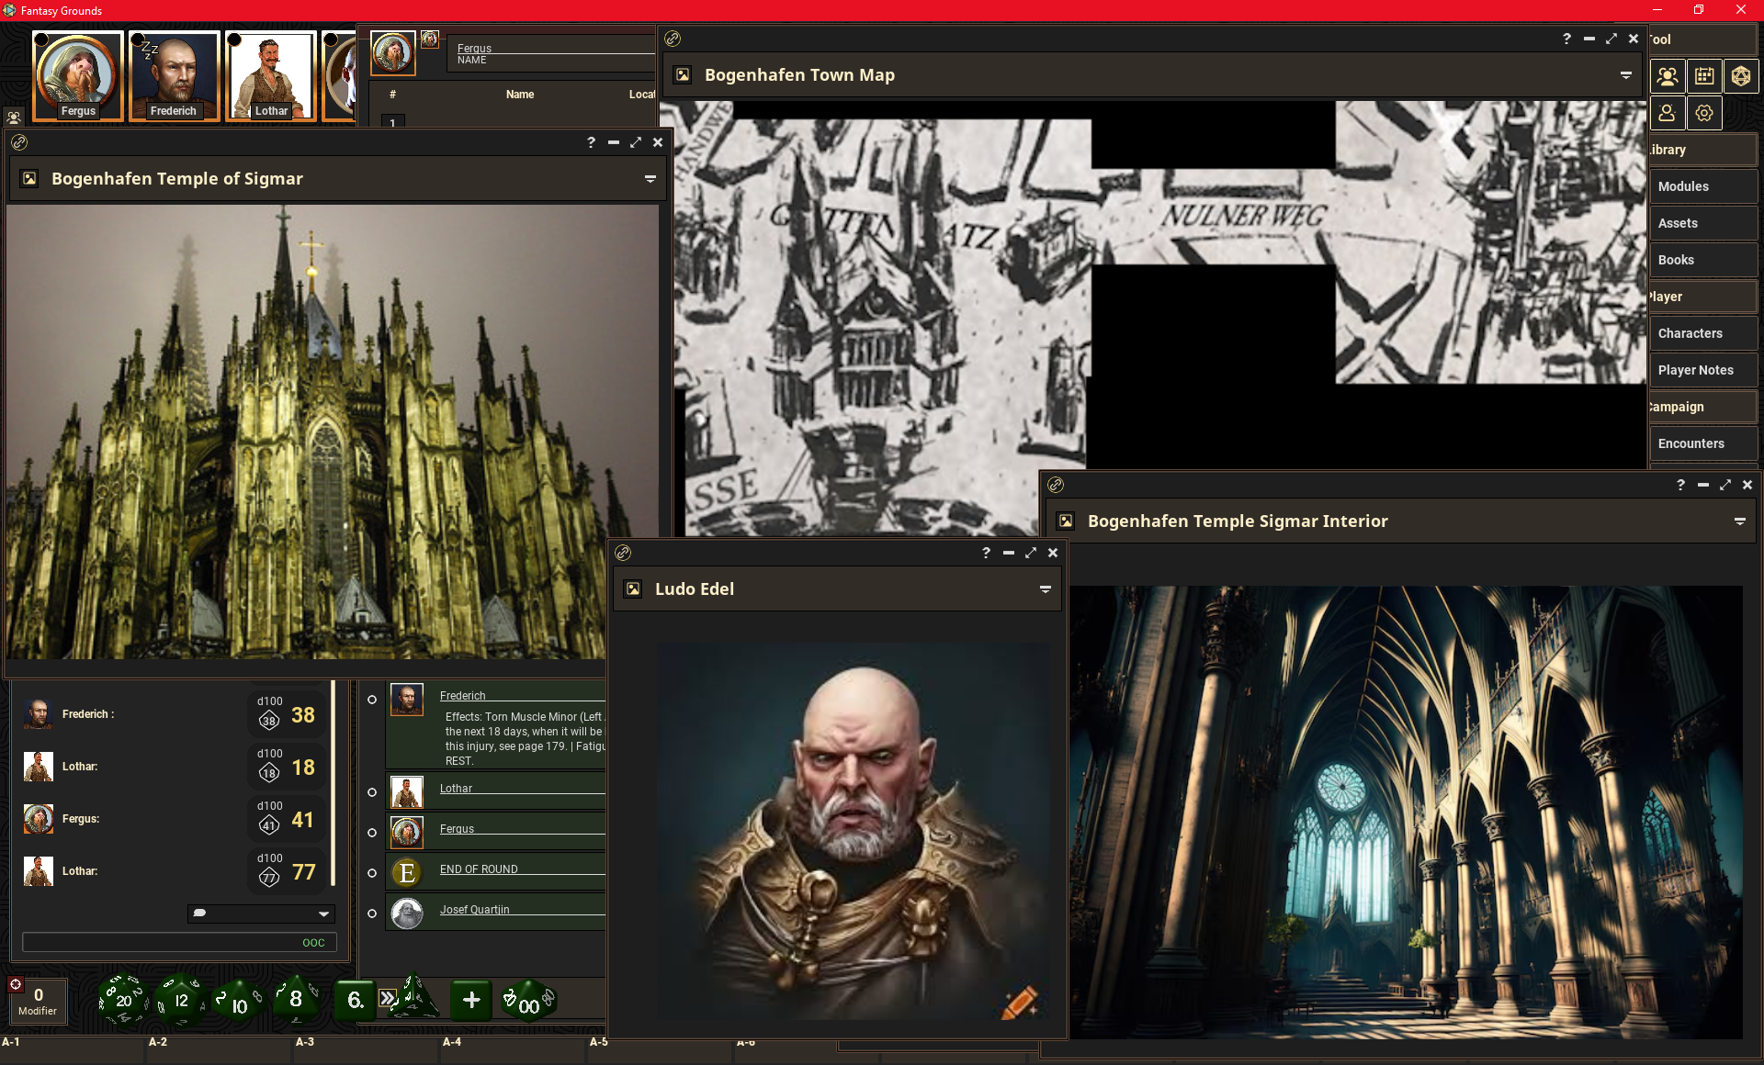Click link icon on Temple of Sigmar window

(19, 142)
